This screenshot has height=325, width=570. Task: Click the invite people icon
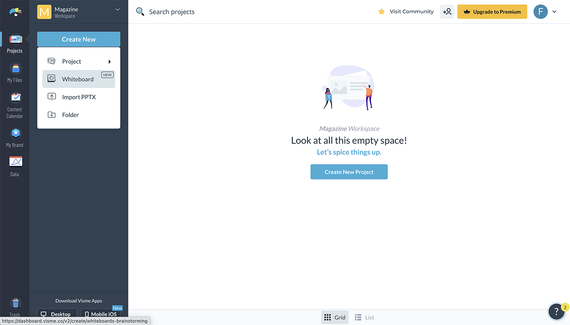point(447,12)
